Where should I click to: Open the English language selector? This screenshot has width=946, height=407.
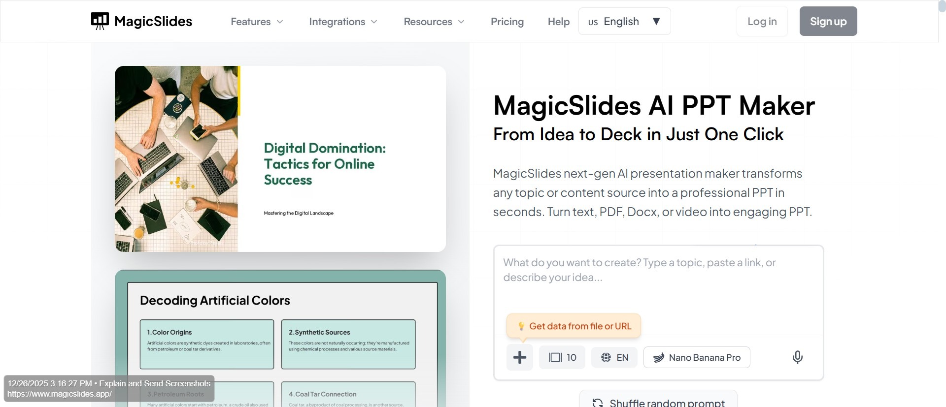click(624, 21)
